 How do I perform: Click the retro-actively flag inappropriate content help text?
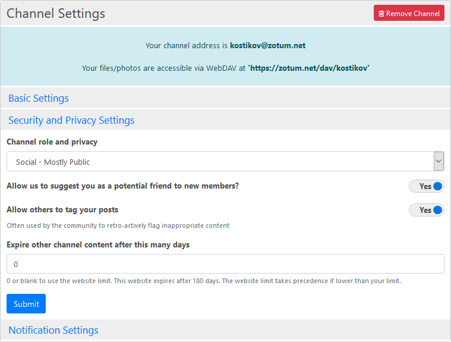[118, 225]
